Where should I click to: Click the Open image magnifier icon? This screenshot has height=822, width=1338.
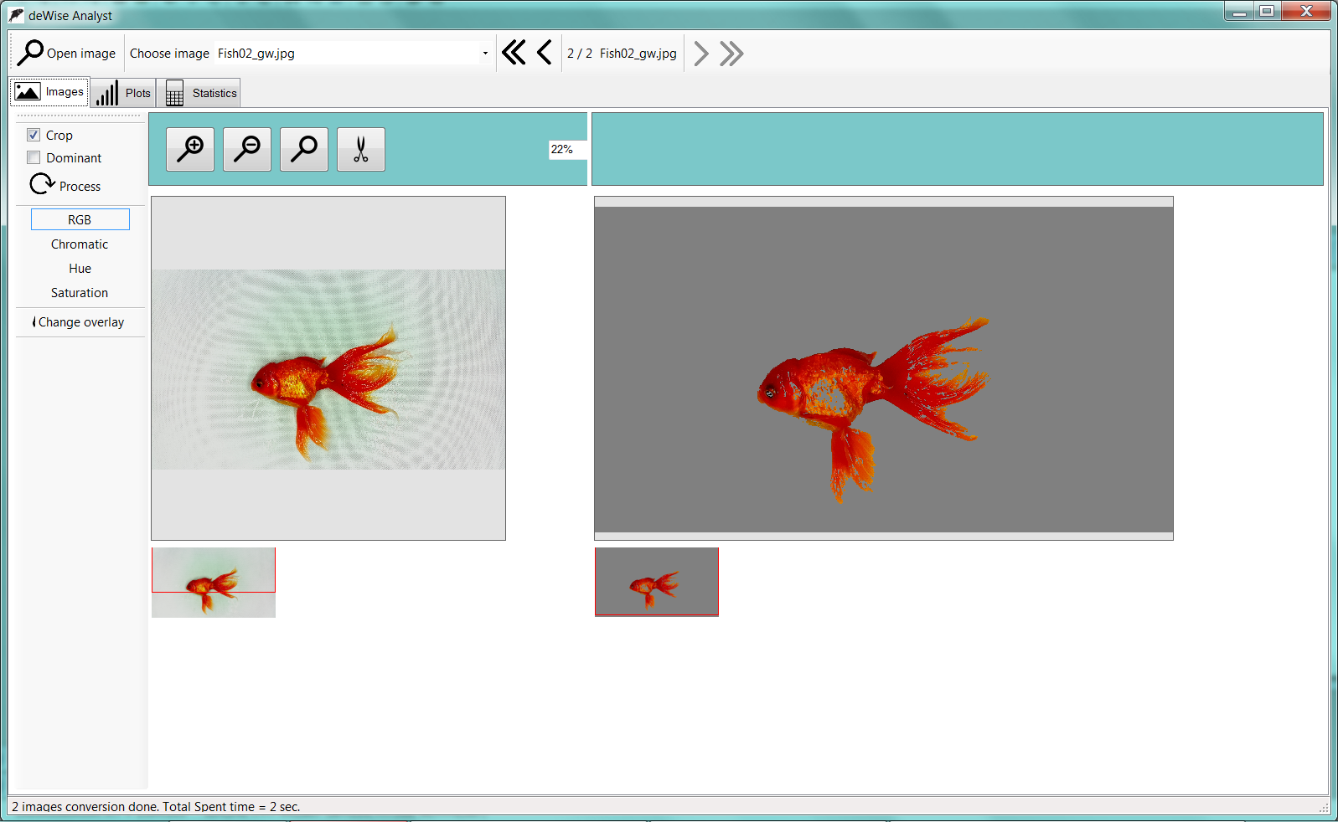point(30,53)
